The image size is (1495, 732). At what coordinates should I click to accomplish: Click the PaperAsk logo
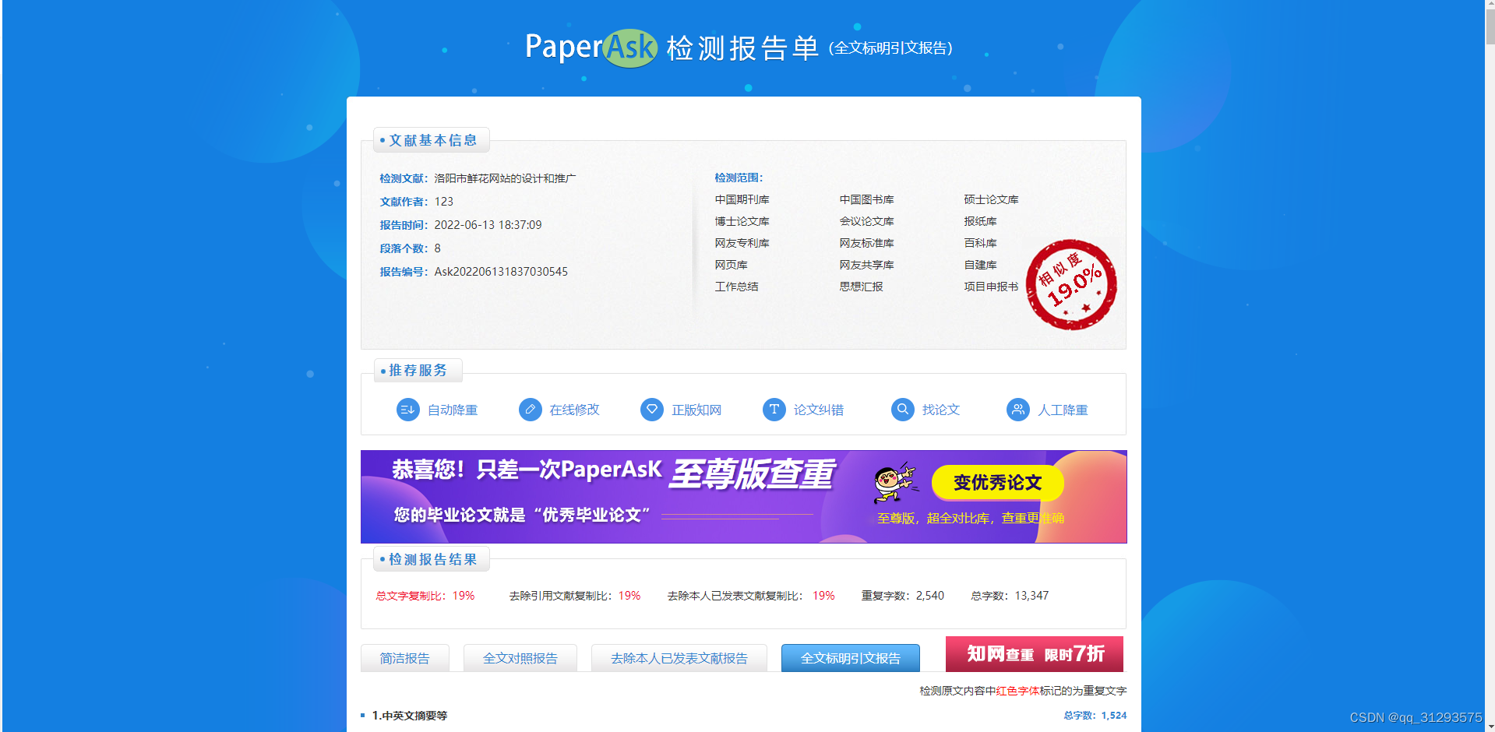coord(591,48)
